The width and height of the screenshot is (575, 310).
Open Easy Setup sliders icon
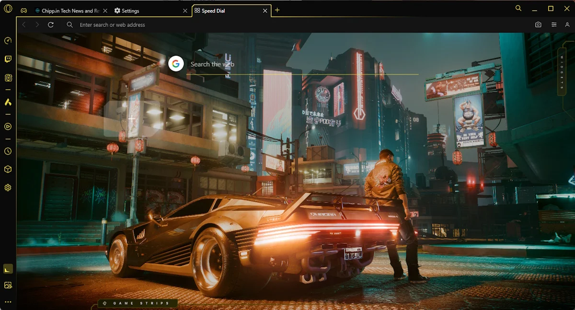tap(554, 24)
